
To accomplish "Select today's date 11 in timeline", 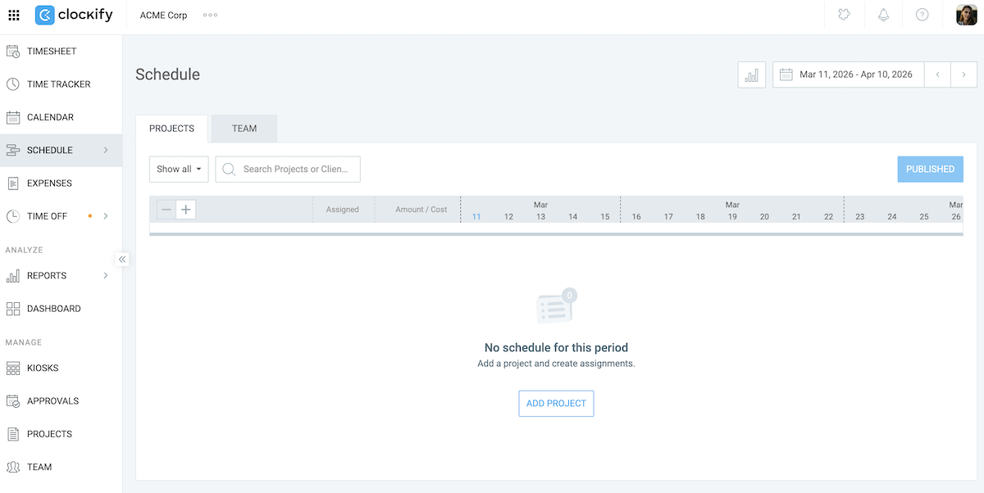I will (x=476, y=216).
